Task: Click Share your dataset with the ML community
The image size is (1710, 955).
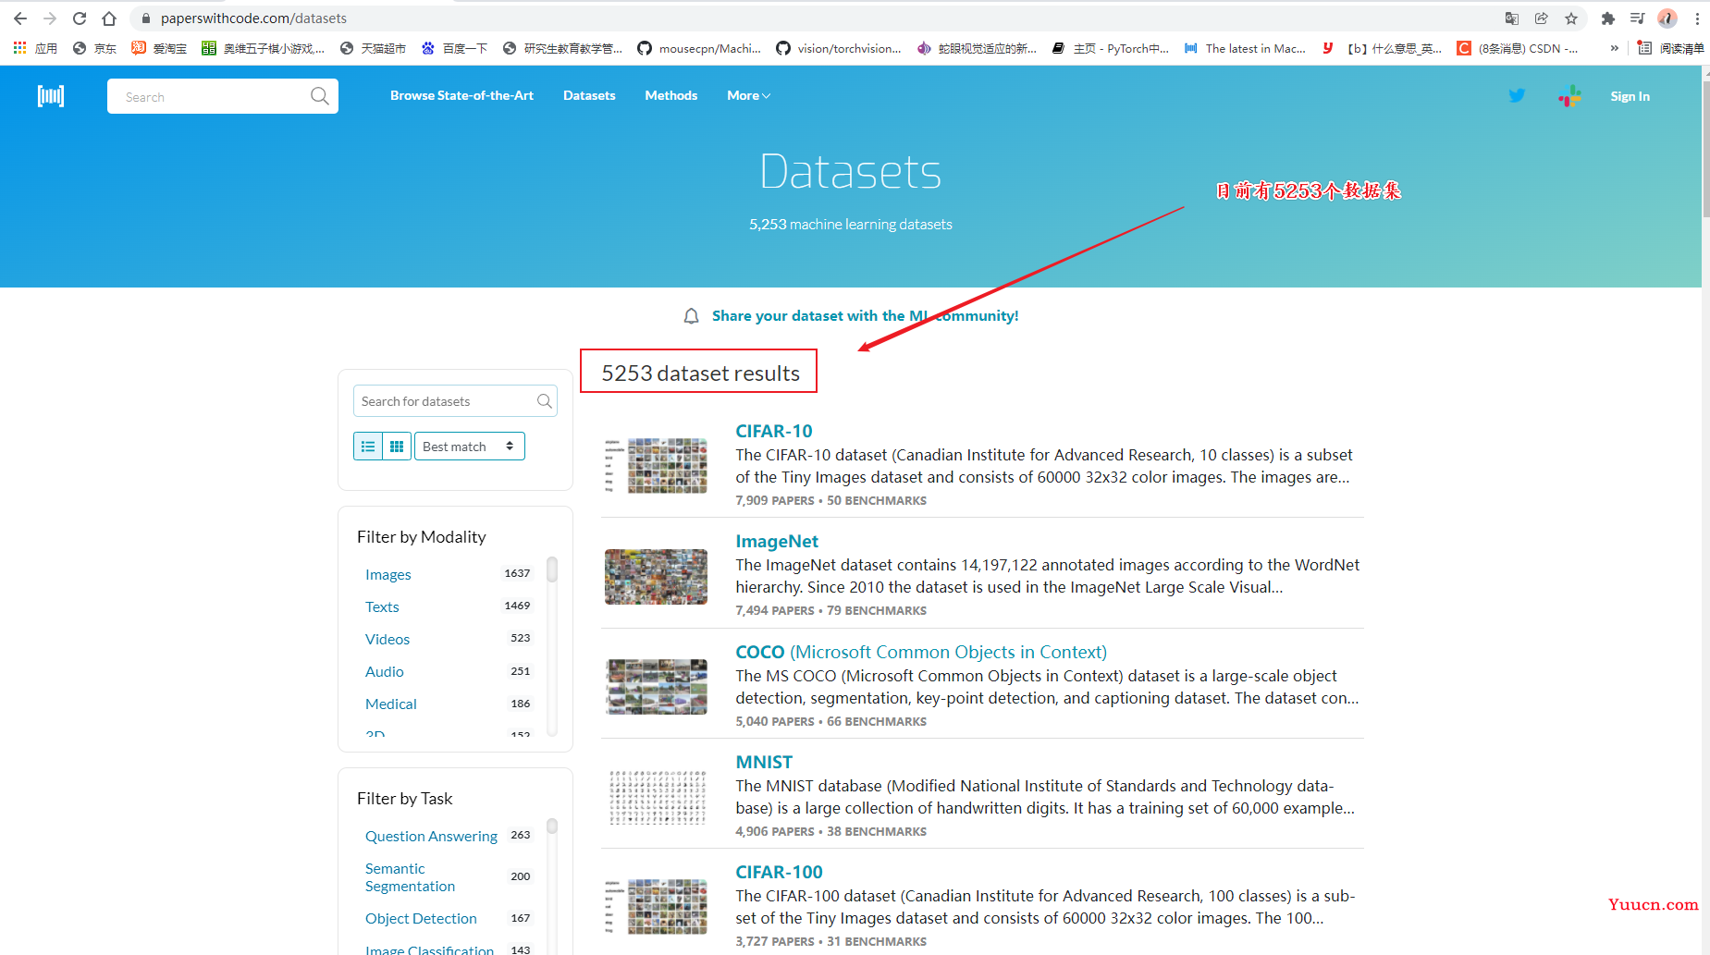Action: (x=865, y=316)
